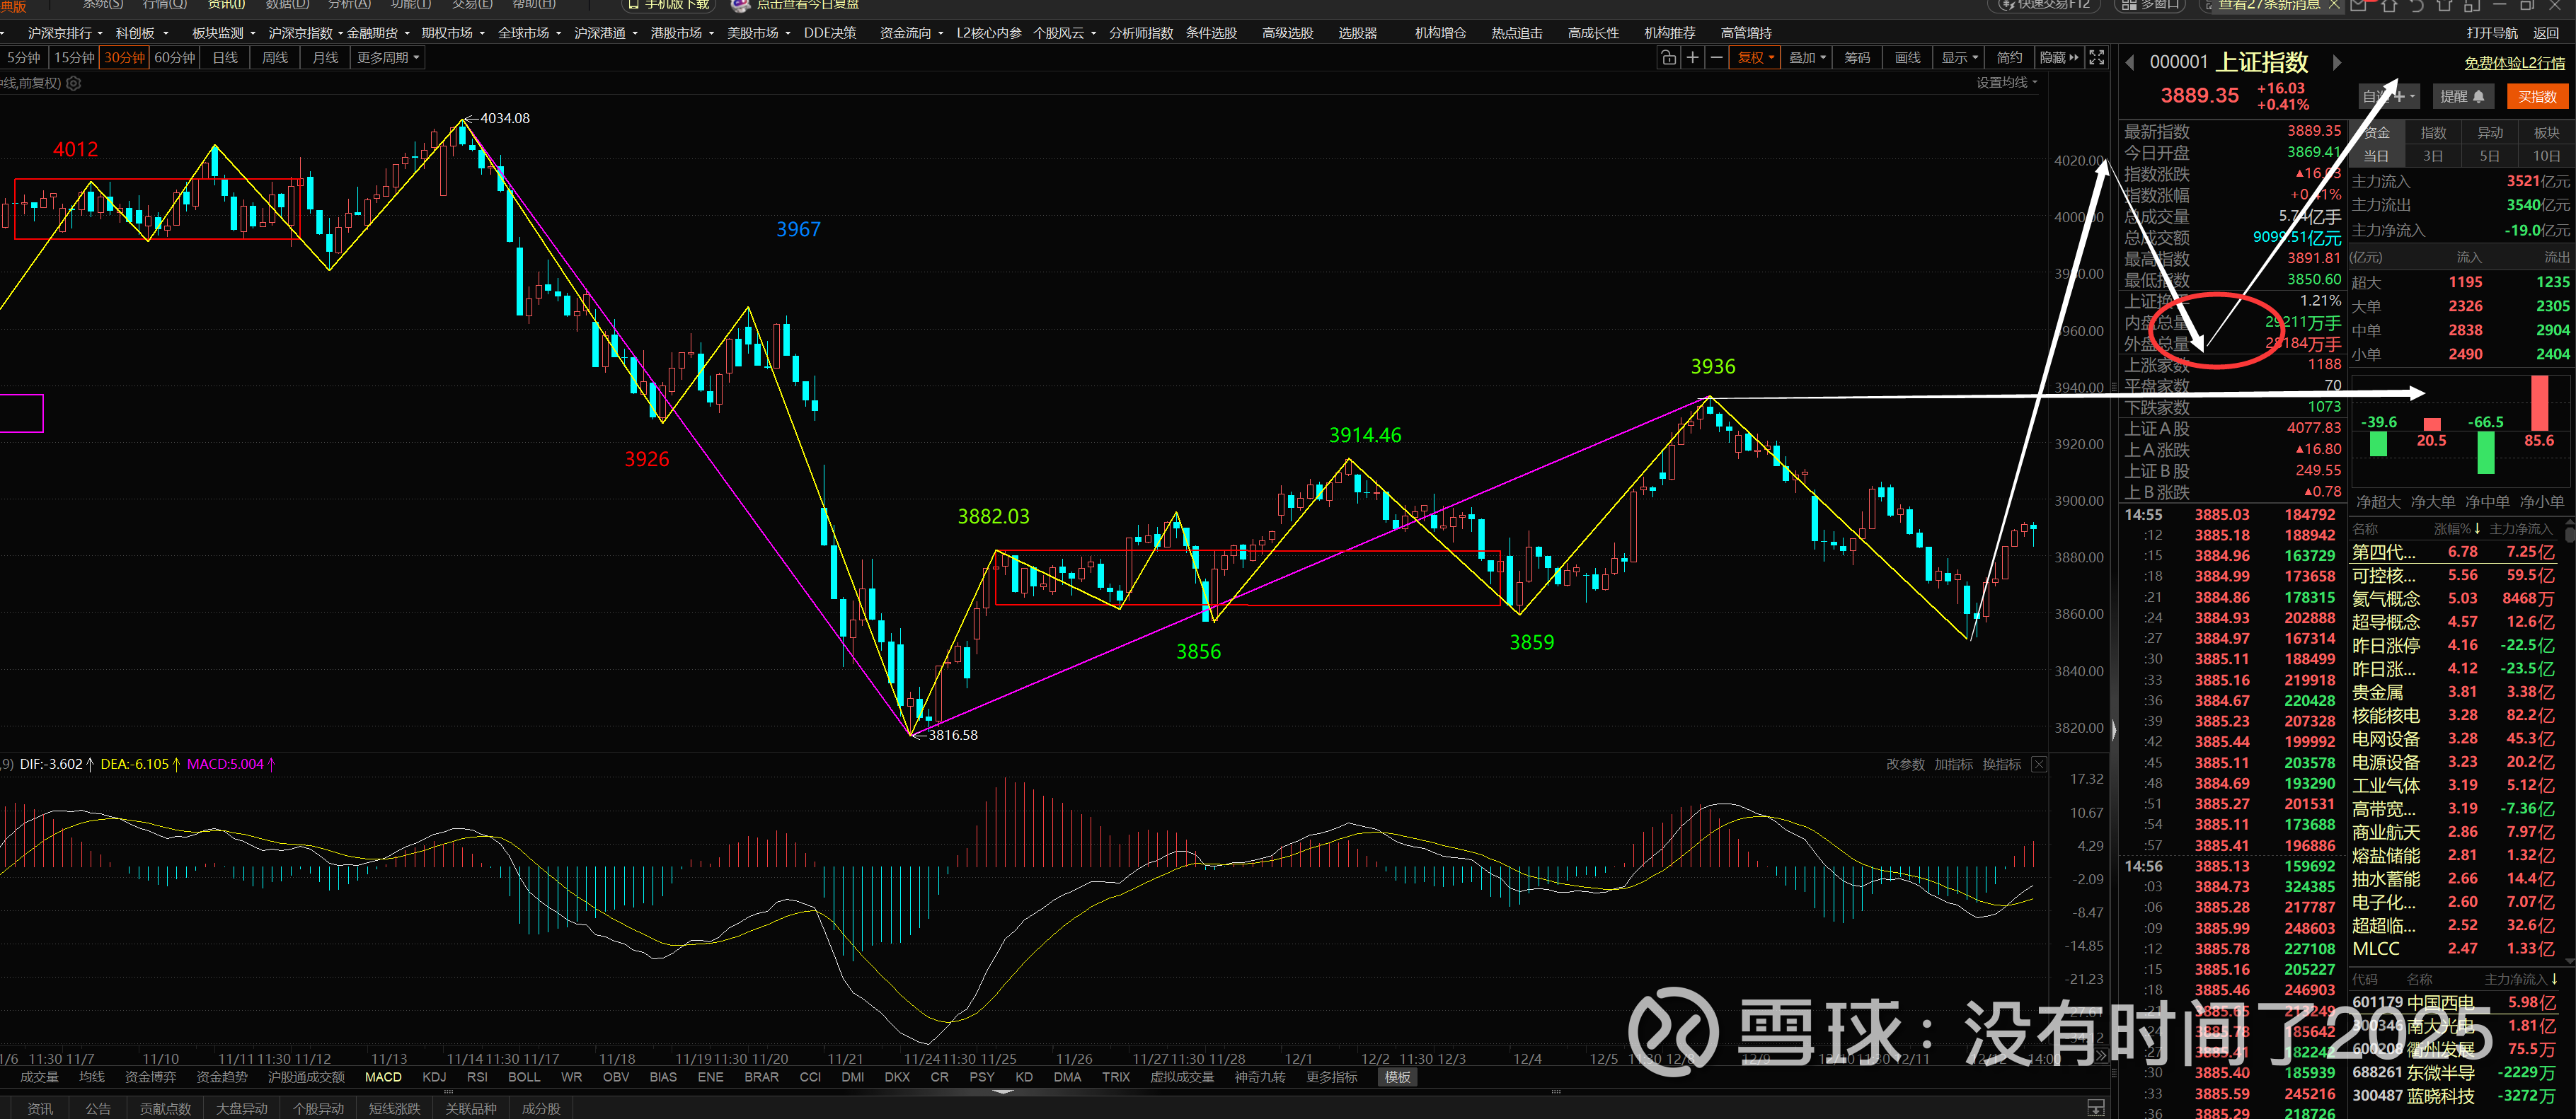Click the fullscreen expand icon

2097,58
